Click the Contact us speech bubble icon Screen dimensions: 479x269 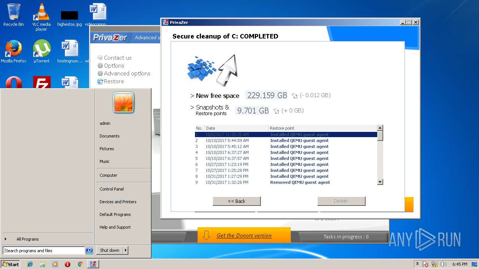click(100, 58)
